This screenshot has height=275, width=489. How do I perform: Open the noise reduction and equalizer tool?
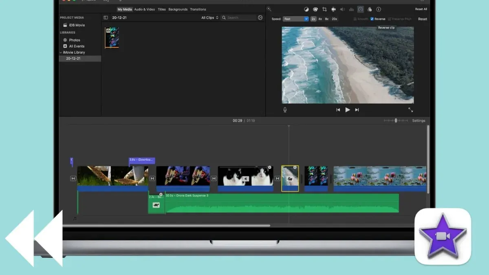(x=351, y=9)
